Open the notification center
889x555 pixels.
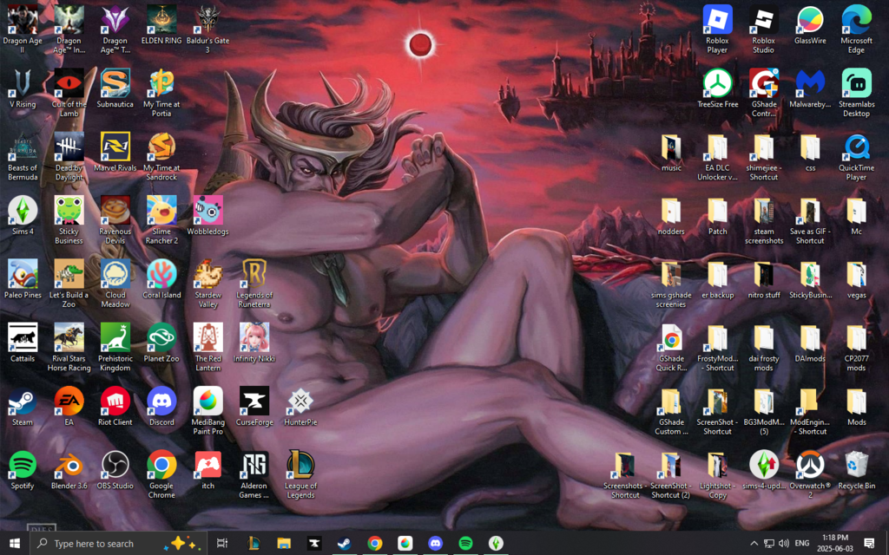pos(869,543)
